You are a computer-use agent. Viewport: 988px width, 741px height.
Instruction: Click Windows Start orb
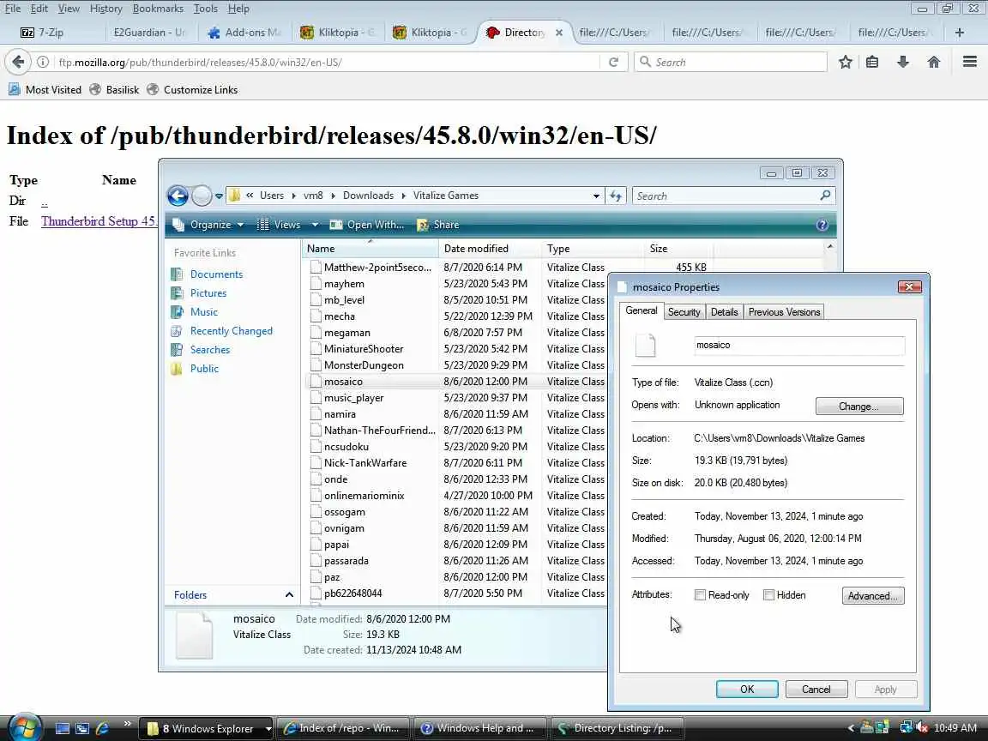tap(25, 728)
